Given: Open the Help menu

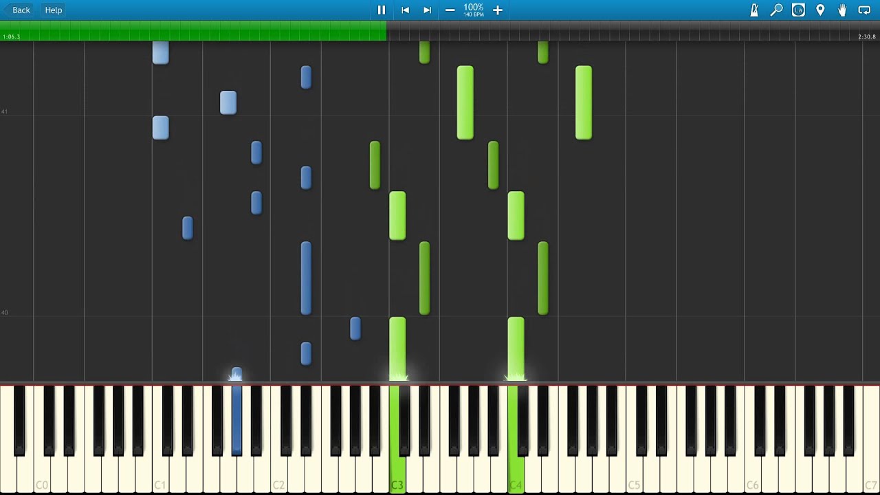Looking at the screenshot, I should tap(54, 10).
